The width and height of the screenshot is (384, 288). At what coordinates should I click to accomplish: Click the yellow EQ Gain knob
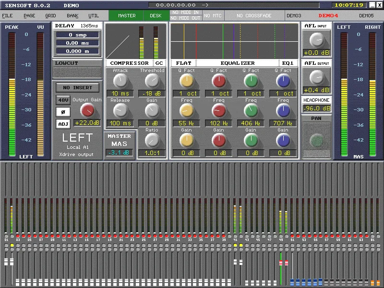(x=187, y=141)
